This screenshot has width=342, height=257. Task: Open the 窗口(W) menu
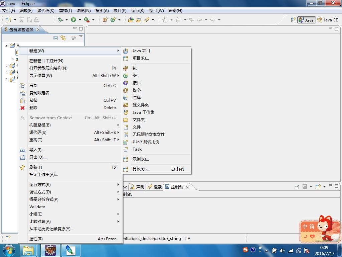(157, 10)
